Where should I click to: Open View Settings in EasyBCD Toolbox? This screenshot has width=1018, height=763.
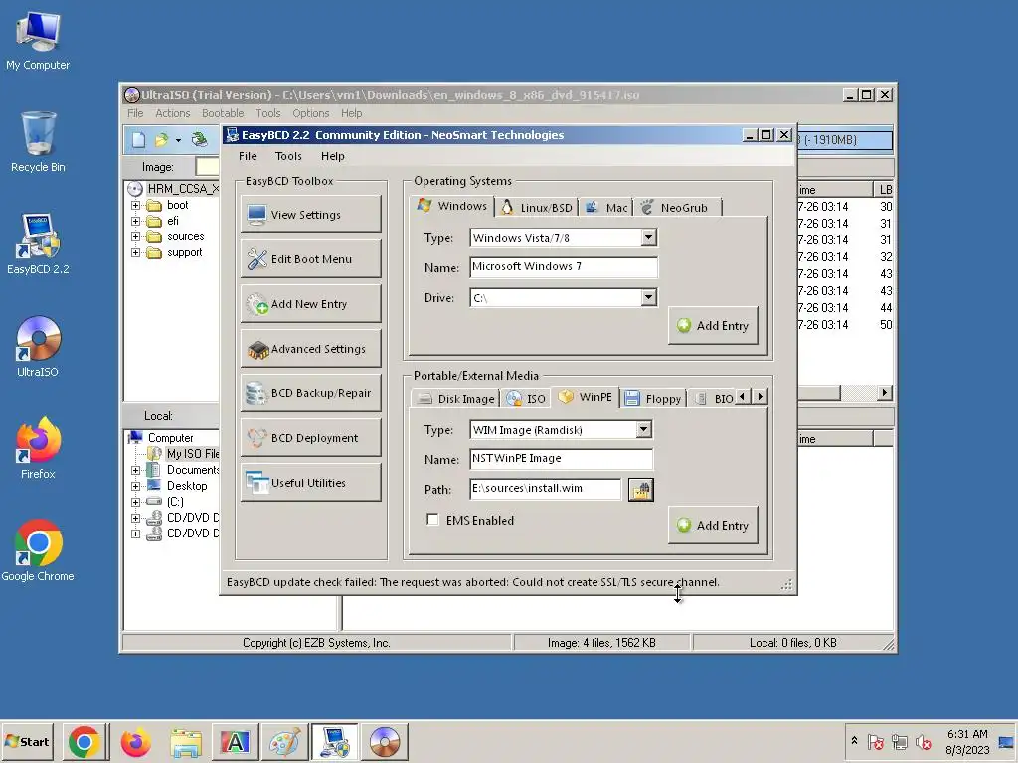[x=311, y=215]
